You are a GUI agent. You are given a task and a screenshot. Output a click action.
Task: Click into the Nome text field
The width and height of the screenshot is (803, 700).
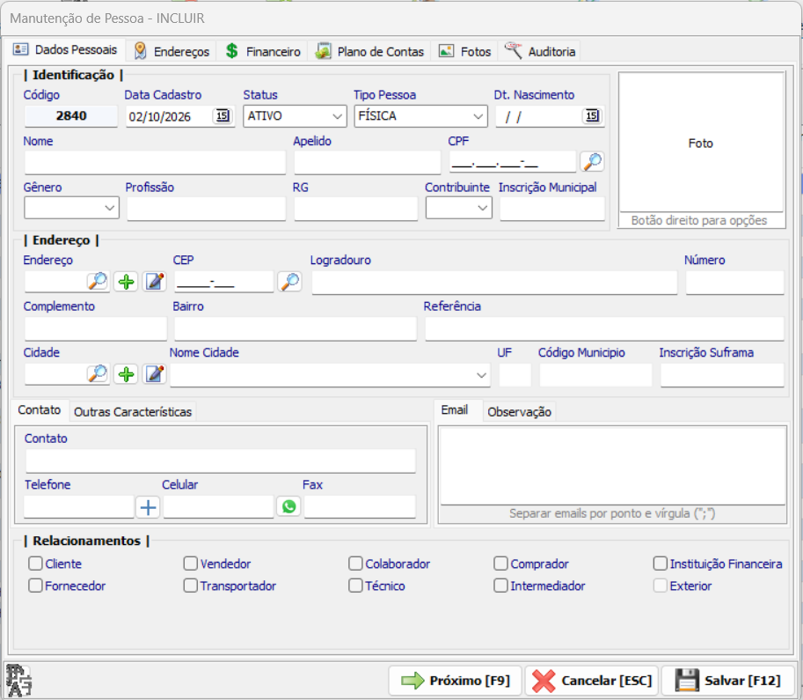click(155, 162)
